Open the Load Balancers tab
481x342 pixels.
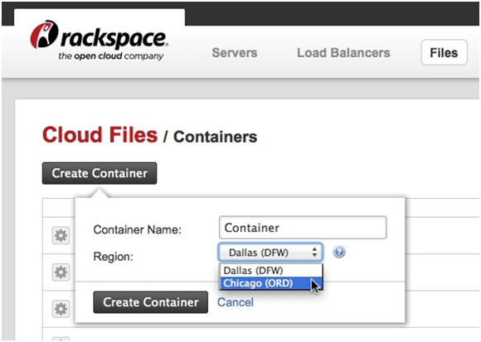click(343, 53)
